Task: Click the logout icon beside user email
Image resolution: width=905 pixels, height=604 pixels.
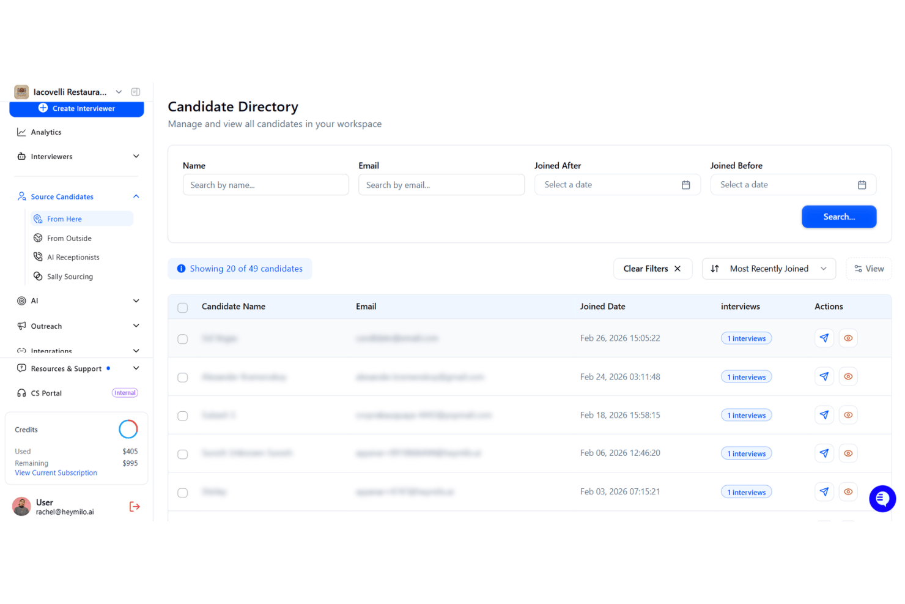Action: point(135,507)
